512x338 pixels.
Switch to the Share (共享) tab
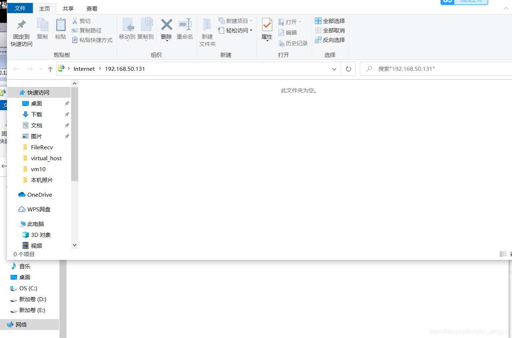(68, 8)
